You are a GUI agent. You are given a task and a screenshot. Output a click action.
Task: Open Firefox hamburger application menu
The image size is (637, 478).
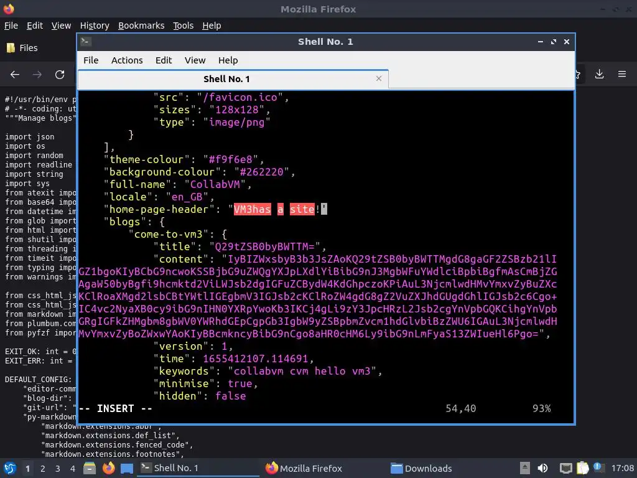(622, 74)
